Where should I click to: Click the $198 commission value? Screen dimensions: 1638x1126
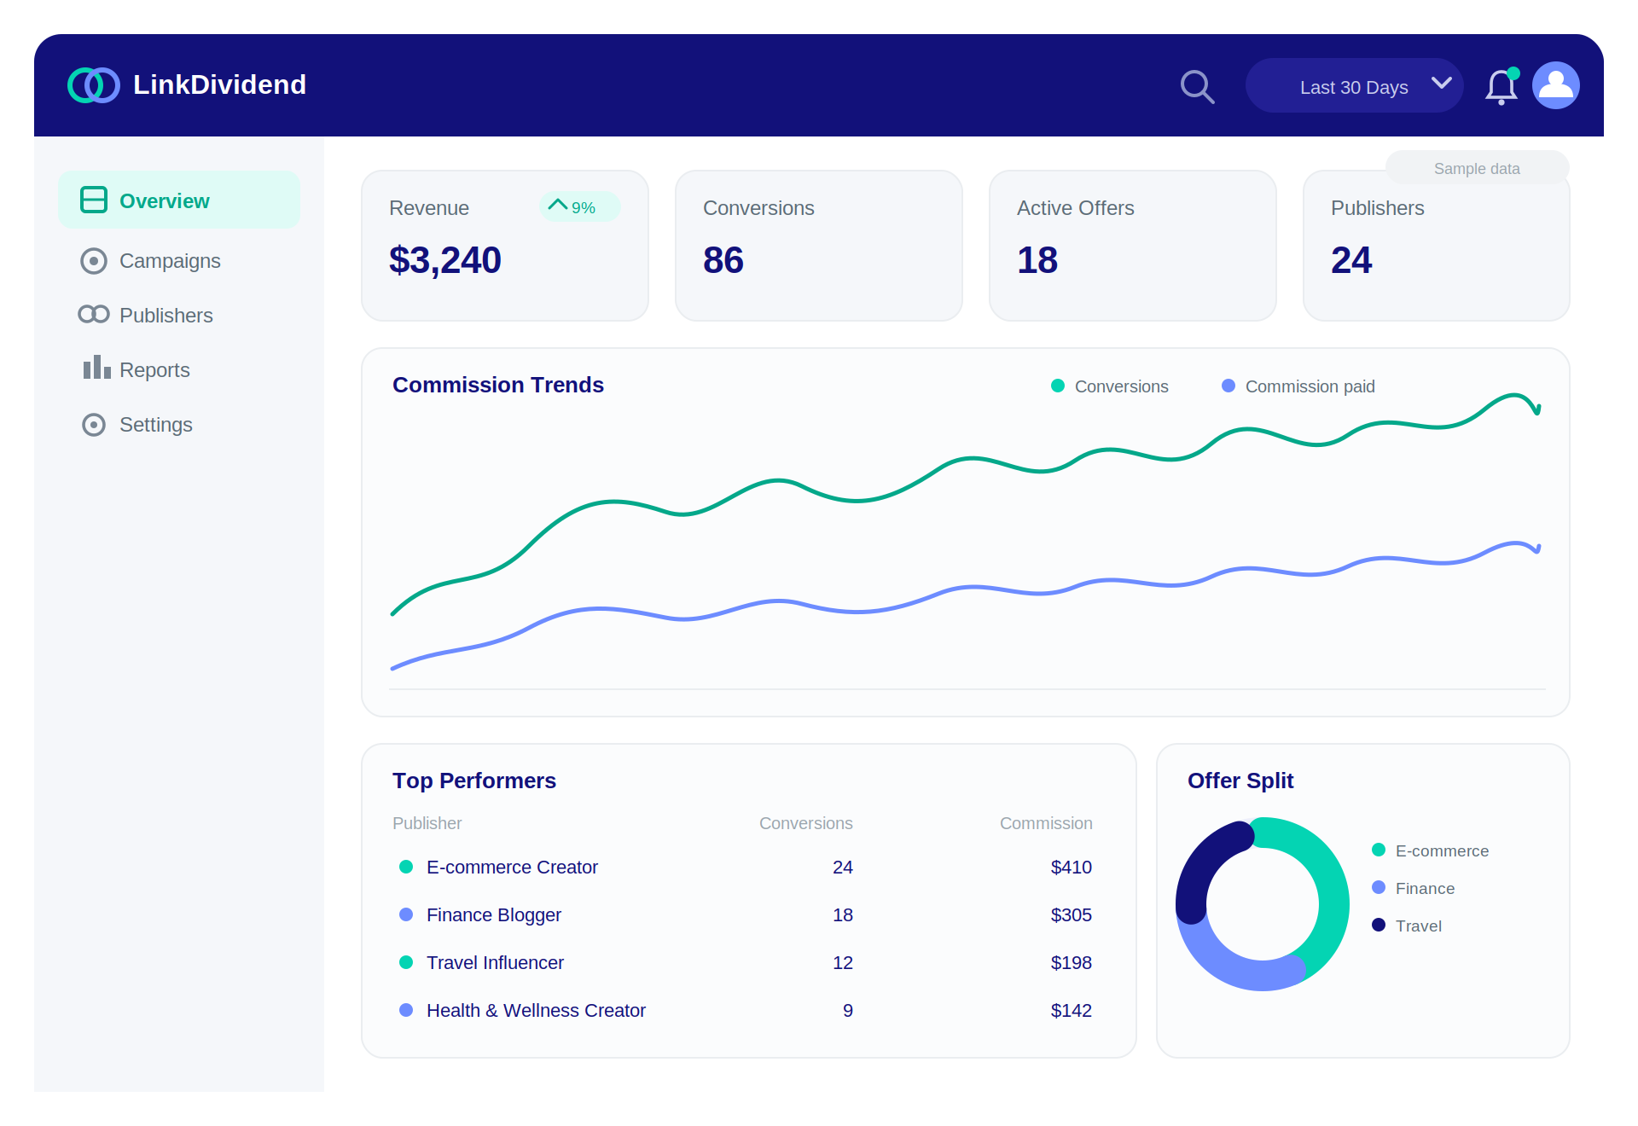pos(1072,962)
